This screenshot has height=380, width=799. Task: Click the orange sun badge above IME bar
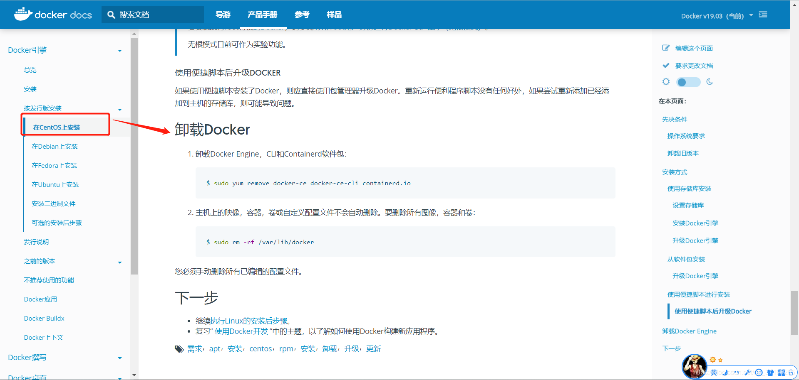713,360
